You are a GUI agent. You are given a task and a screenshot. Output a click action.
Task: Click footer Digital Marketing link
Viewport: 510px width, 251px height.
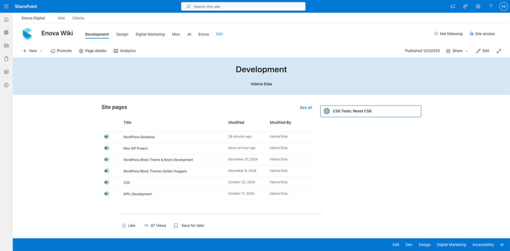point(451,245)
